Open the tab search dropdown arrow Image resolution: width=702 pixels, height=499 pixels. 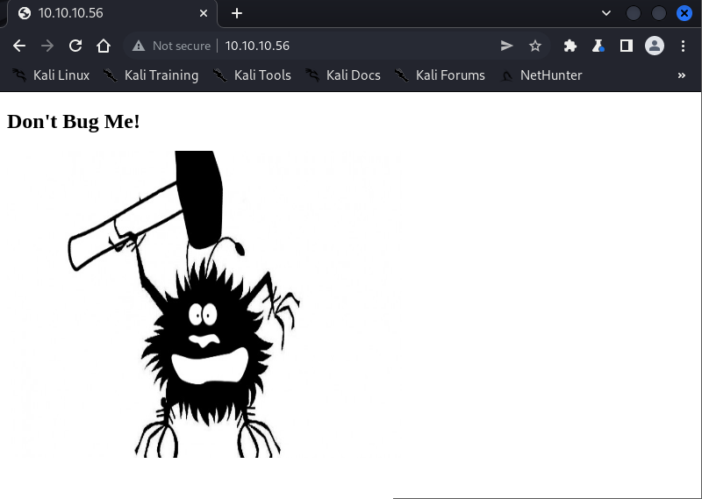(x=606, y=13)
